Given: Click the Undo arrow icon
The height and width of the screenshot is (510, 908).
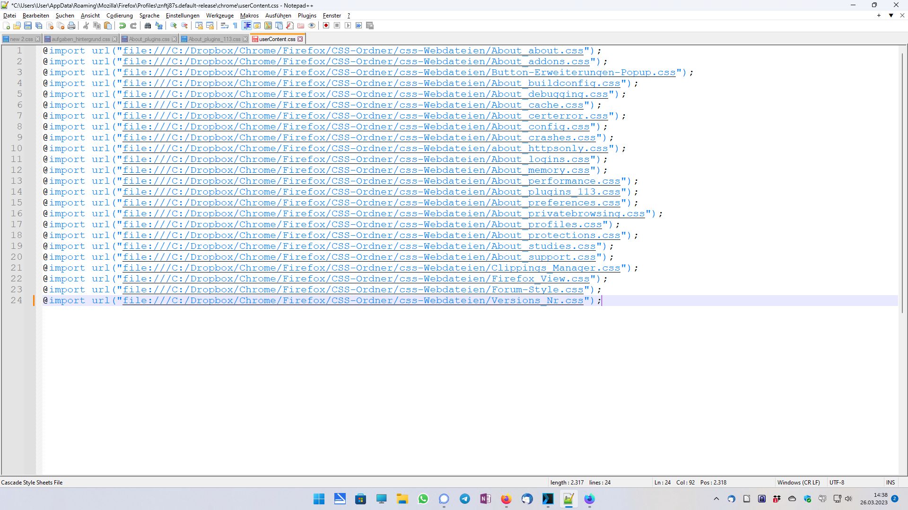Looking at the screenshot, I should coord(122,25).
